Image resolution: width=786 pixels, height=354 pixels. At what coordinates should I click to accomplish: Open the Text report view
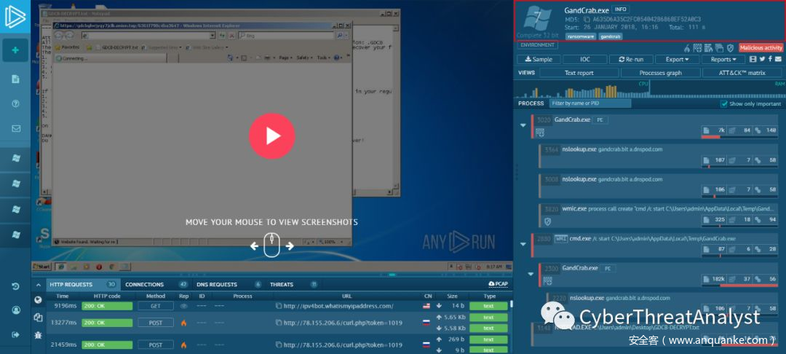click(x=579, y=73)
